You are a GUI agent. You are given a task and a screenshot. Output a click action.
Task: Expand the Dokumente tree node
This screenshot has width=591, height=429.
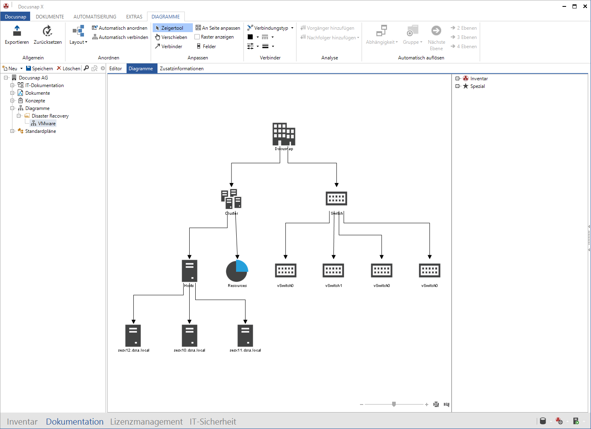(12, 93)
